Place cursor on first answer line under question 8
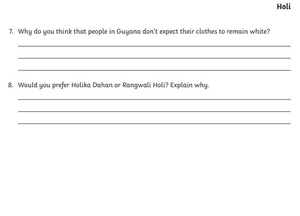 (x=154, y=99)
